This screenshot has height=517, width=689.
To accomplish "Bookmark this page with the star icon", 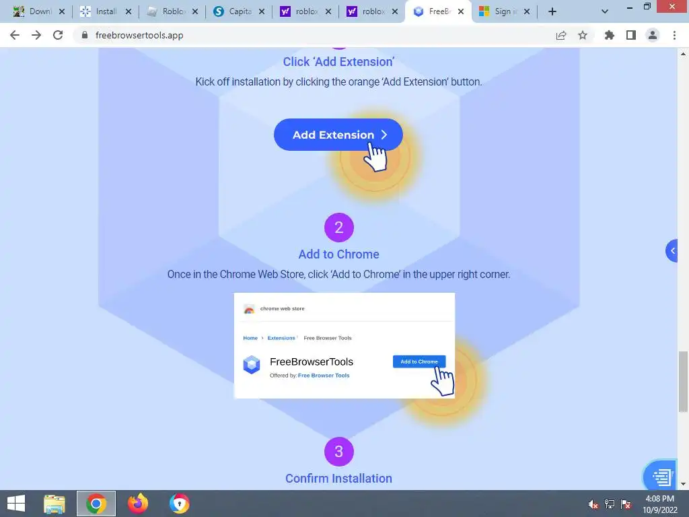I will click(583, 35).
